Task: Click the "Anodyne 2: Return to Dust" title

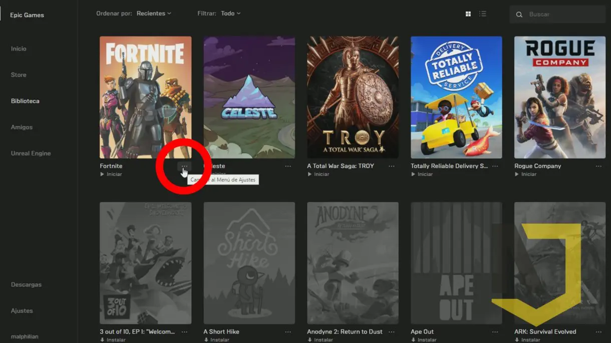Action: [345, 331]
